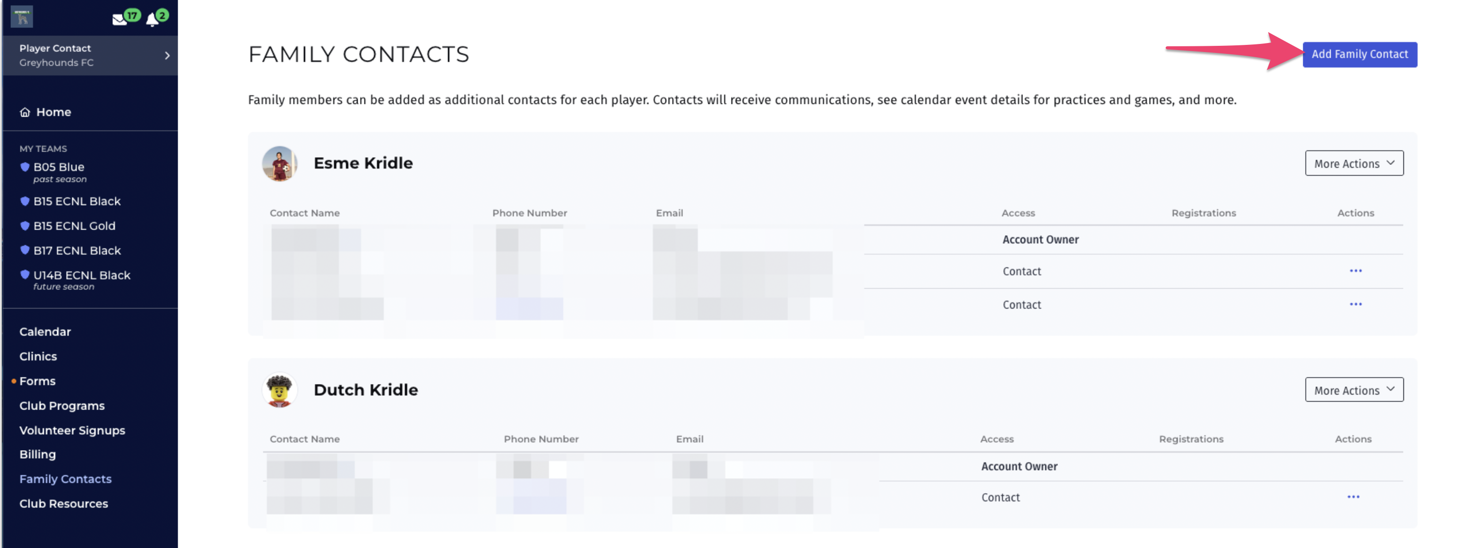Expand the Player Contact Greyhounds FC switcher

(91, 56)
